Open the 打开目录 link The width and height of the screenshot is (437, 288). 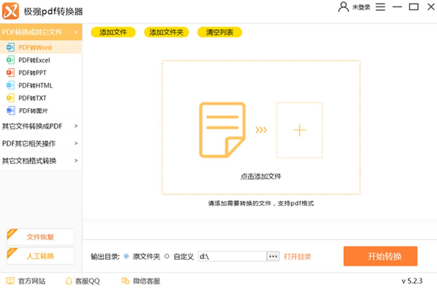click(298, 256)
